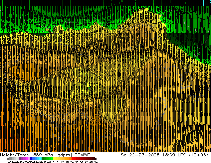Click the left gray arrow end of legend
211x163 pixels.
[8, 159]
